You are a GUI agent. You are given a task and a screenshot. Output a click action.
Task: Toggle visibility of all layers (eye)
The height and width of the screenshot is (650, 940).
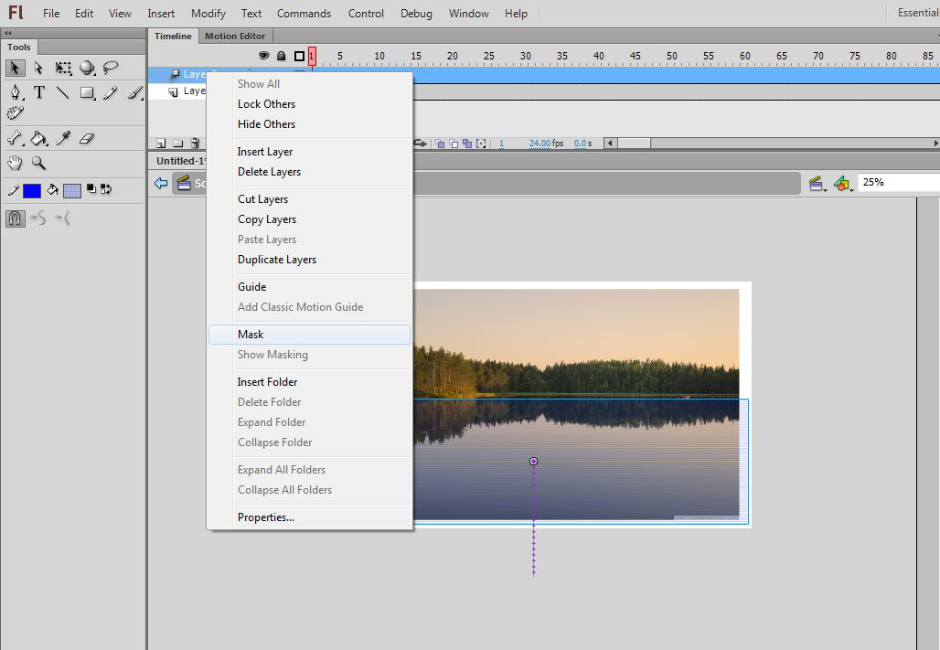tap(263, 56)
